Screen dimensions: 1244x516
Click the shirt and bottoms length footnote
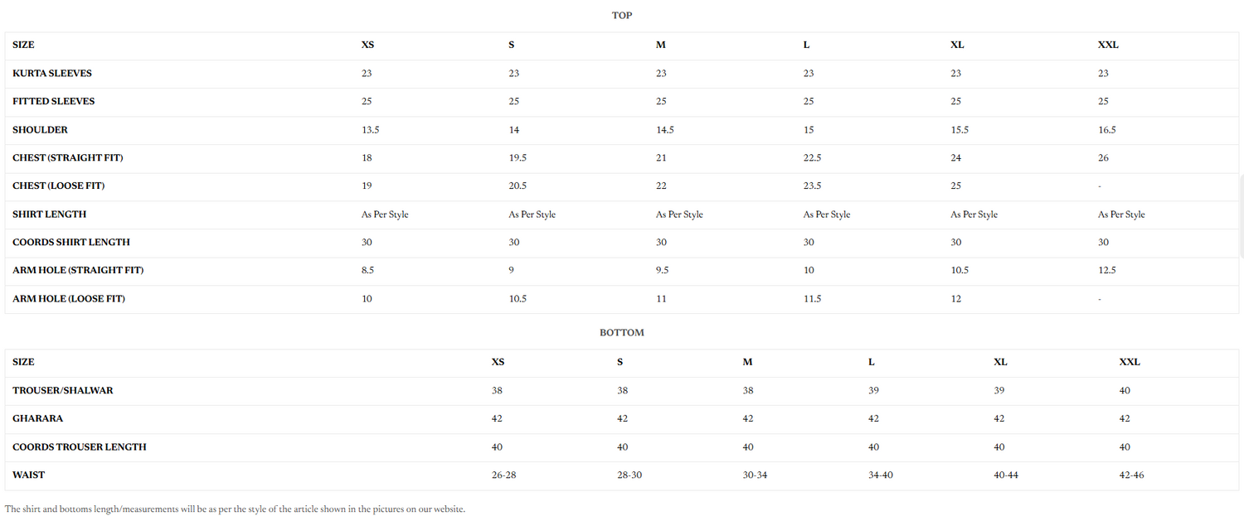point(235,509)
